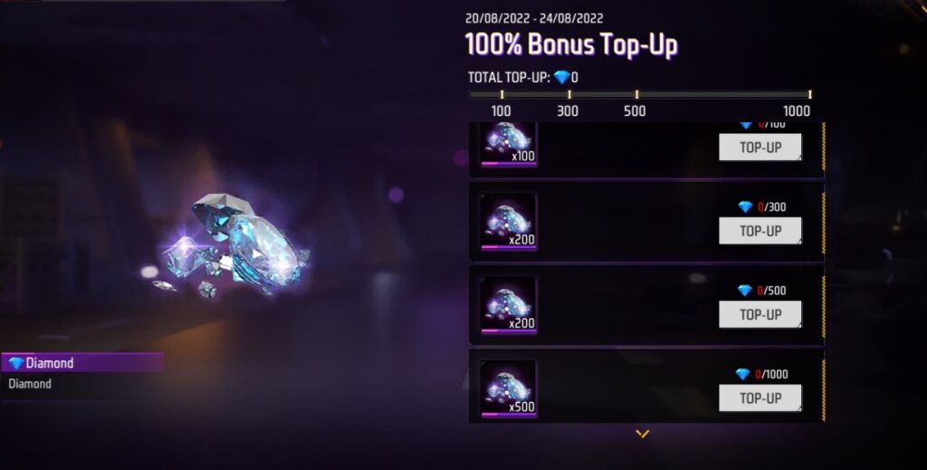Click the x100 diamond reward icon

tap(509, 144)
